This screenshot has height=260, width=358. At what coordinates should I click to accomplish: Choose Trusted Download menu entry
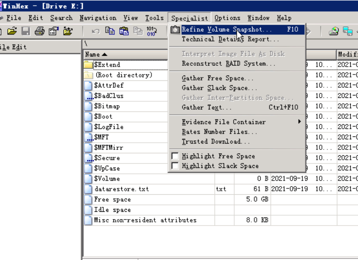(x=237, y=142)
